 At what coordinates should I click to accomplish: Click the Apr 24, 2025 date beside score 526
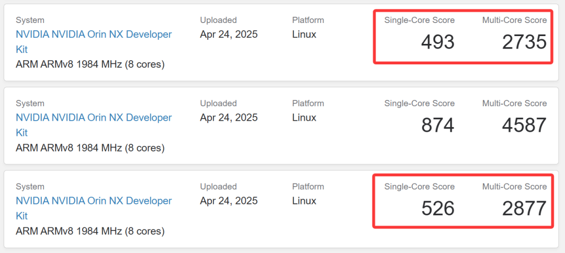coord(229,201)
